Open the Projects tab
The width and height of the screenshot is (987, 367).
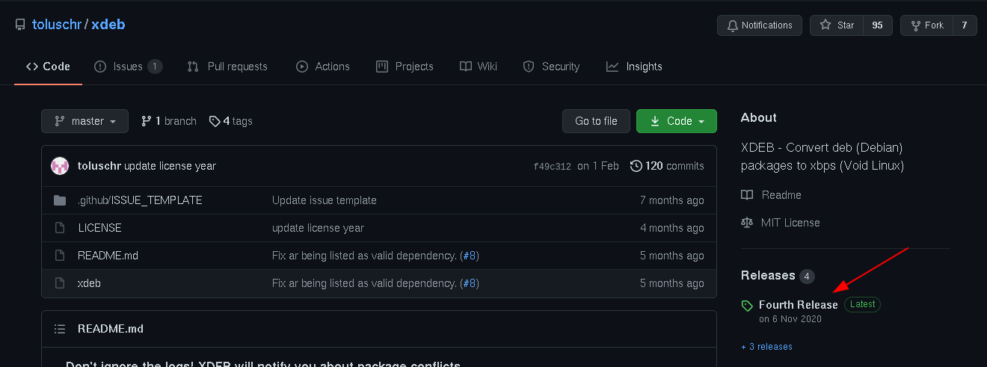coord(405,67)
